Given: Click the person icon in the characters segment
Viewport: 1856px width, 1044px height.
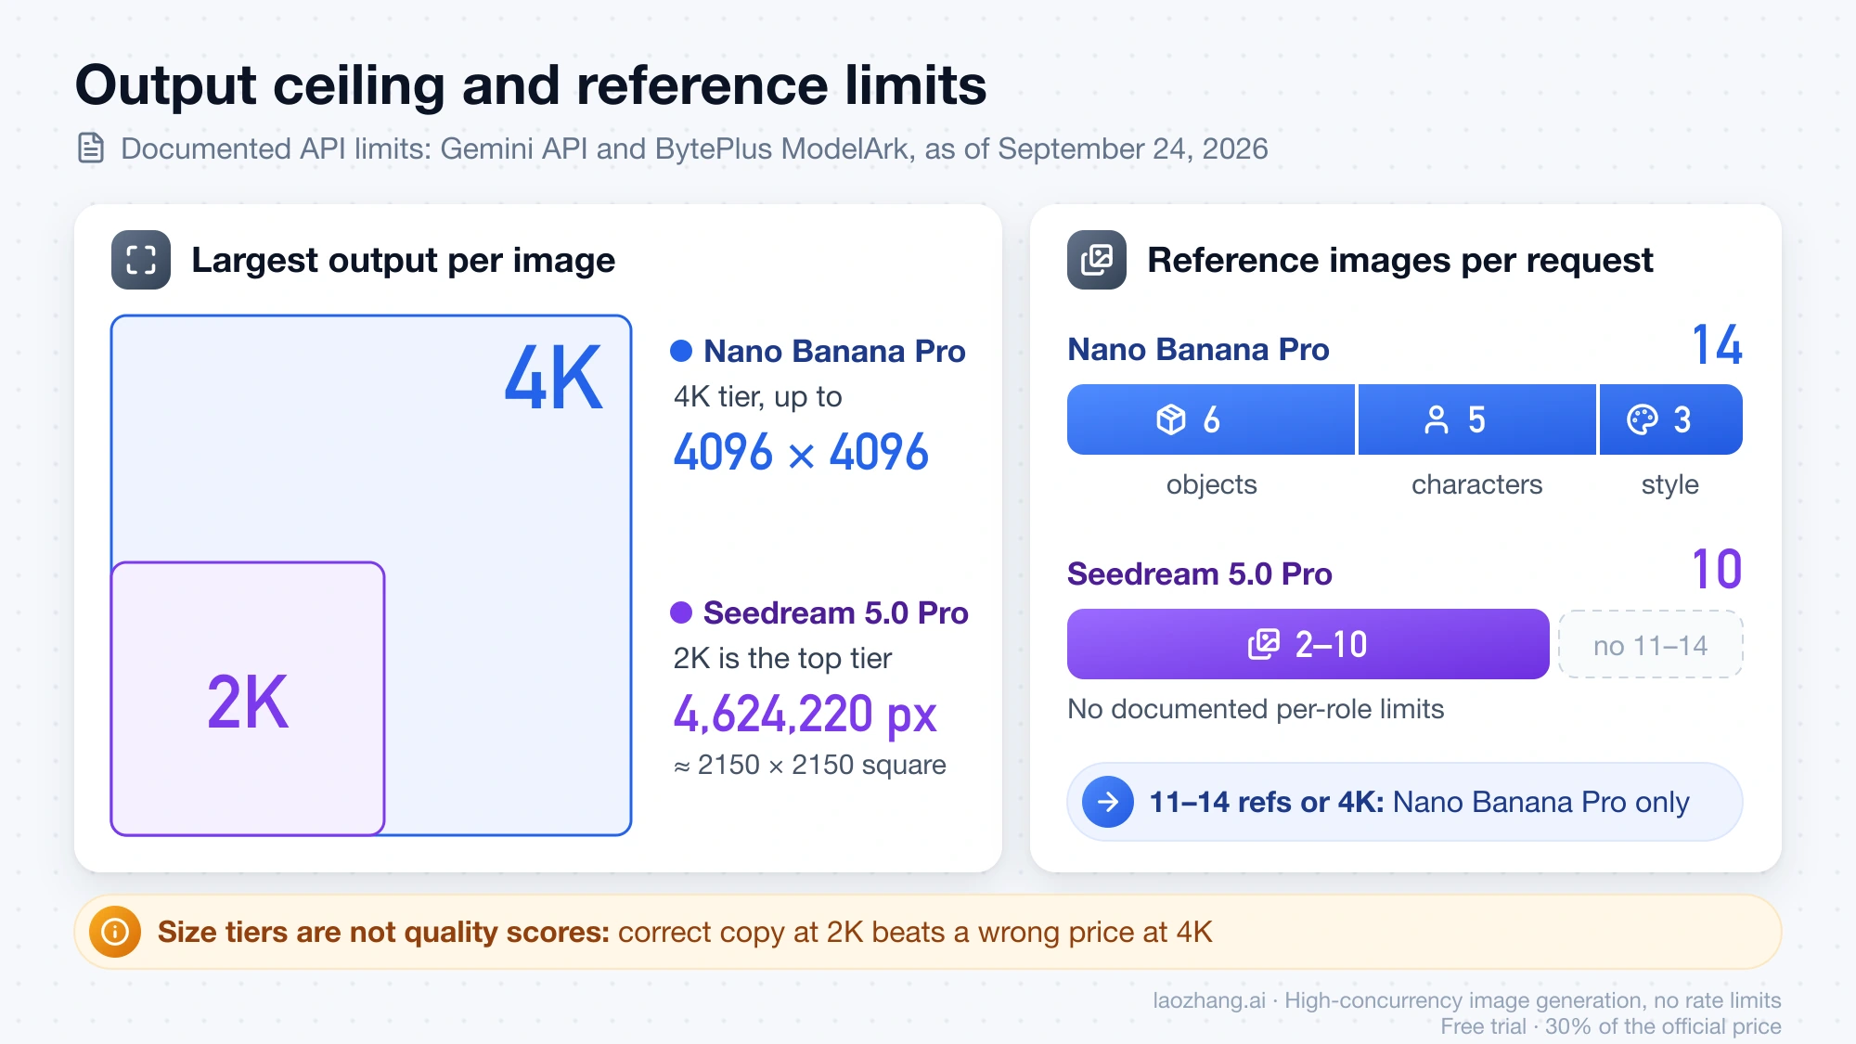Looking at the screenshot, I should tap(1437, 419).
